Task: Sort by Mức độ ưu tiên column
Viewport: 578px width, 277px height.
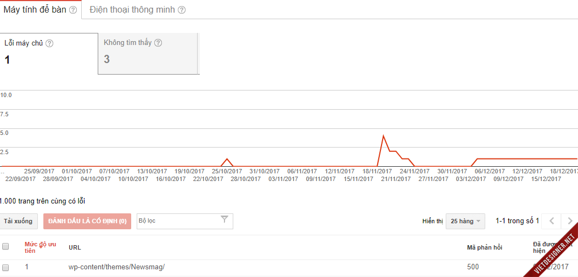Action: pyautogui.click(x=40, y=247)
